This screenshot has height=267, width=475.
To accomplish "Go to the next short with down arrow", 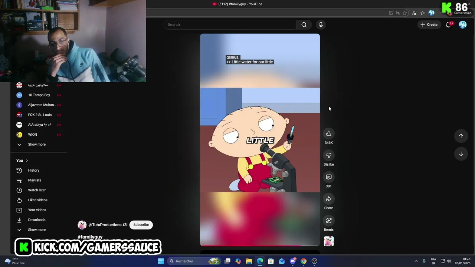I will (461, 154).
